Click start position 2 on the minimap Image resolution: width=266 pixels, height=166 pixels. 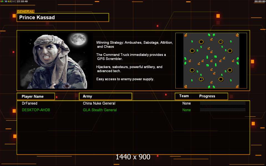[201, 79]
